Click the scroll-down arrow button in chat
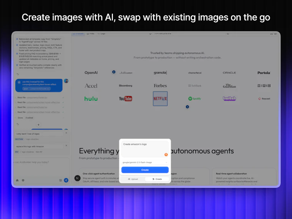292x219 pixels. point(38,124)
